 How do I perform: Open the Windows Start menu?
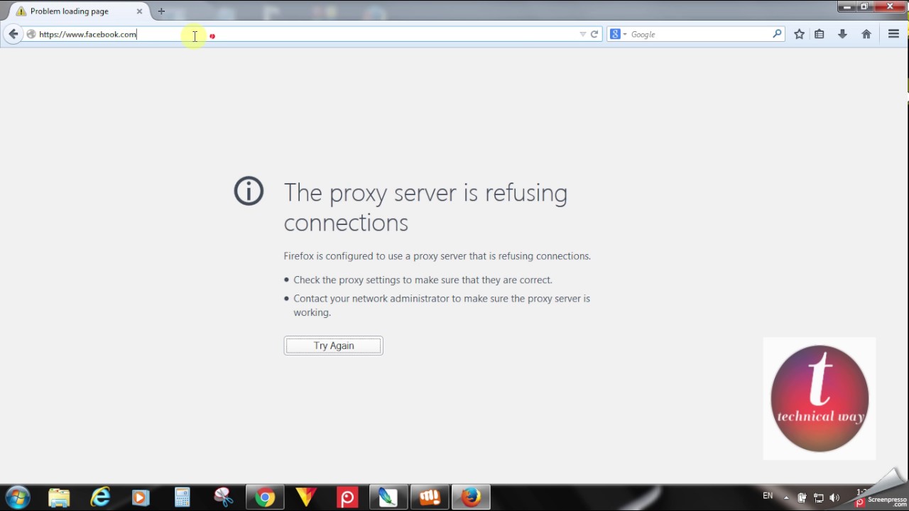coord(18,498)
